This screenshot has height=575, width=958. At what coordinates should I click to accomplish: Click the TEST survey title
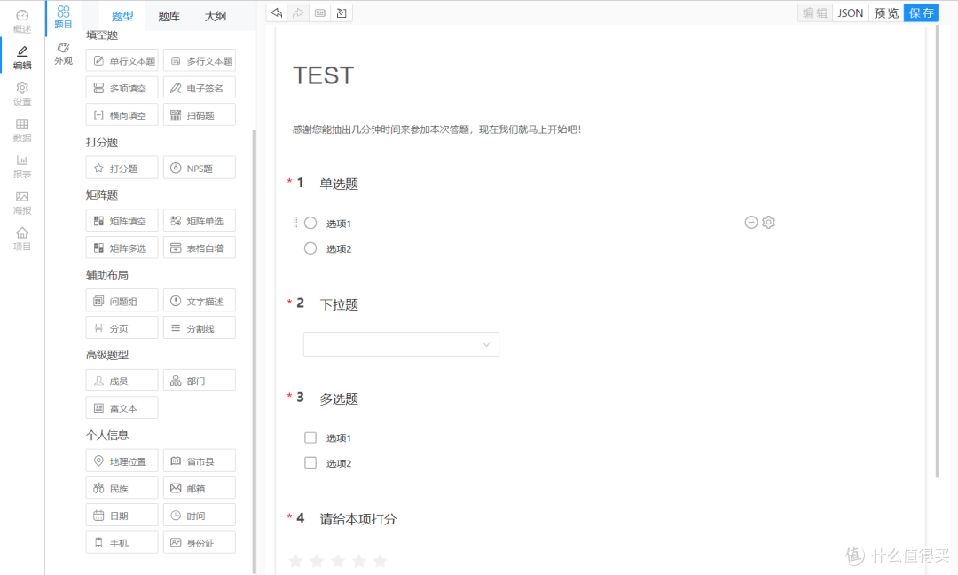[x=323, y=75]
